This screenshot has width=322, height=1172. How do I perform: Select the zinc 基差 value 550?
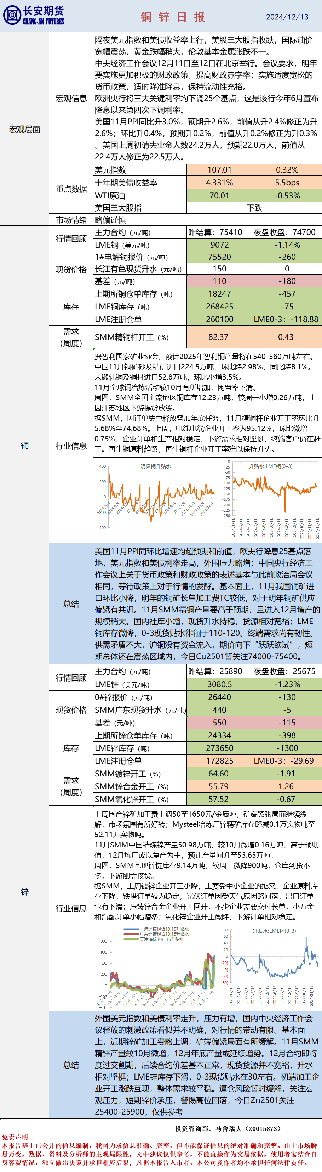(x=219, y=723)
